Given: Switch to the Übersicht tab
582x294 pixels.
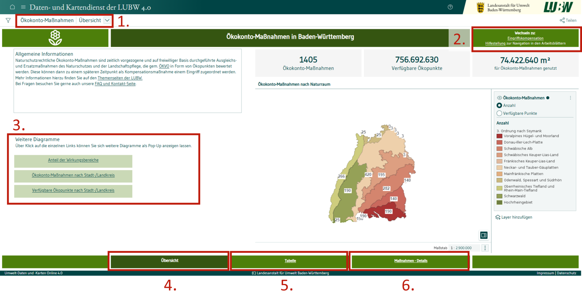Looking at the screenshot, I should (x=169, y=261).
